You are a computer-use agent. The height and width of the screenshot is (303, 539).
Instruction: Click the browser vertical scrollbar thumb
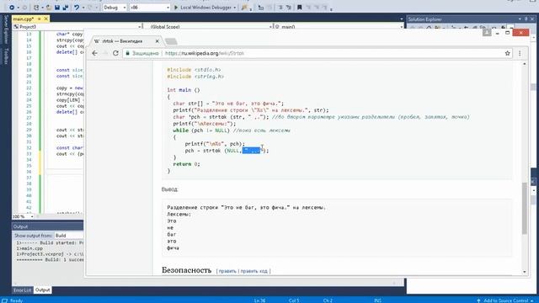[524, 209]
